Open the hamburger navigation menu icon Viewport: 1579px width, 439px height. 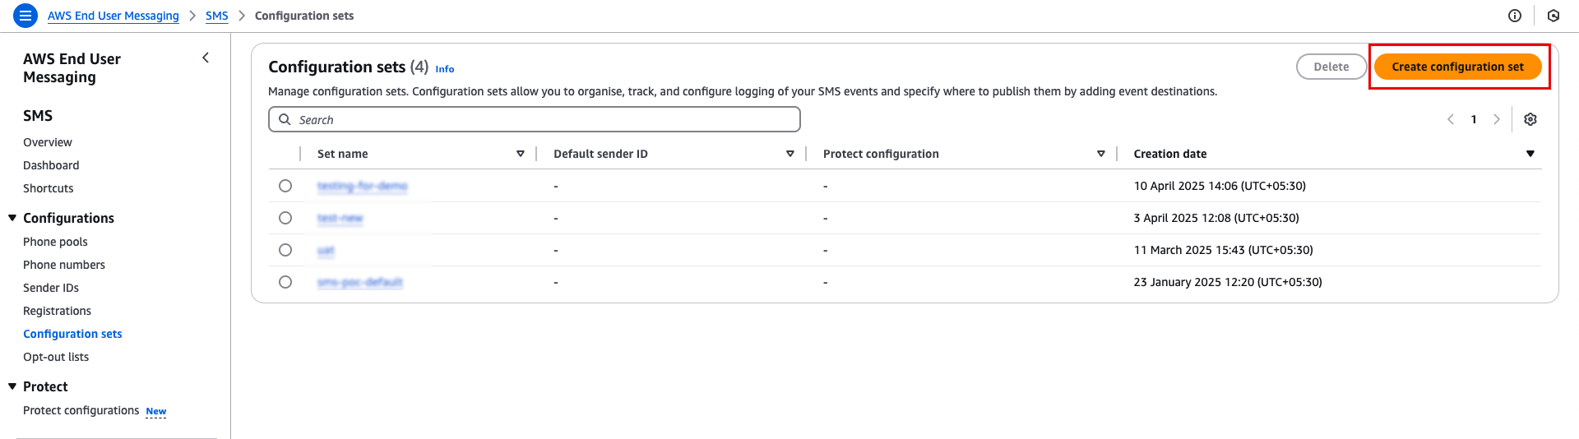25,15
